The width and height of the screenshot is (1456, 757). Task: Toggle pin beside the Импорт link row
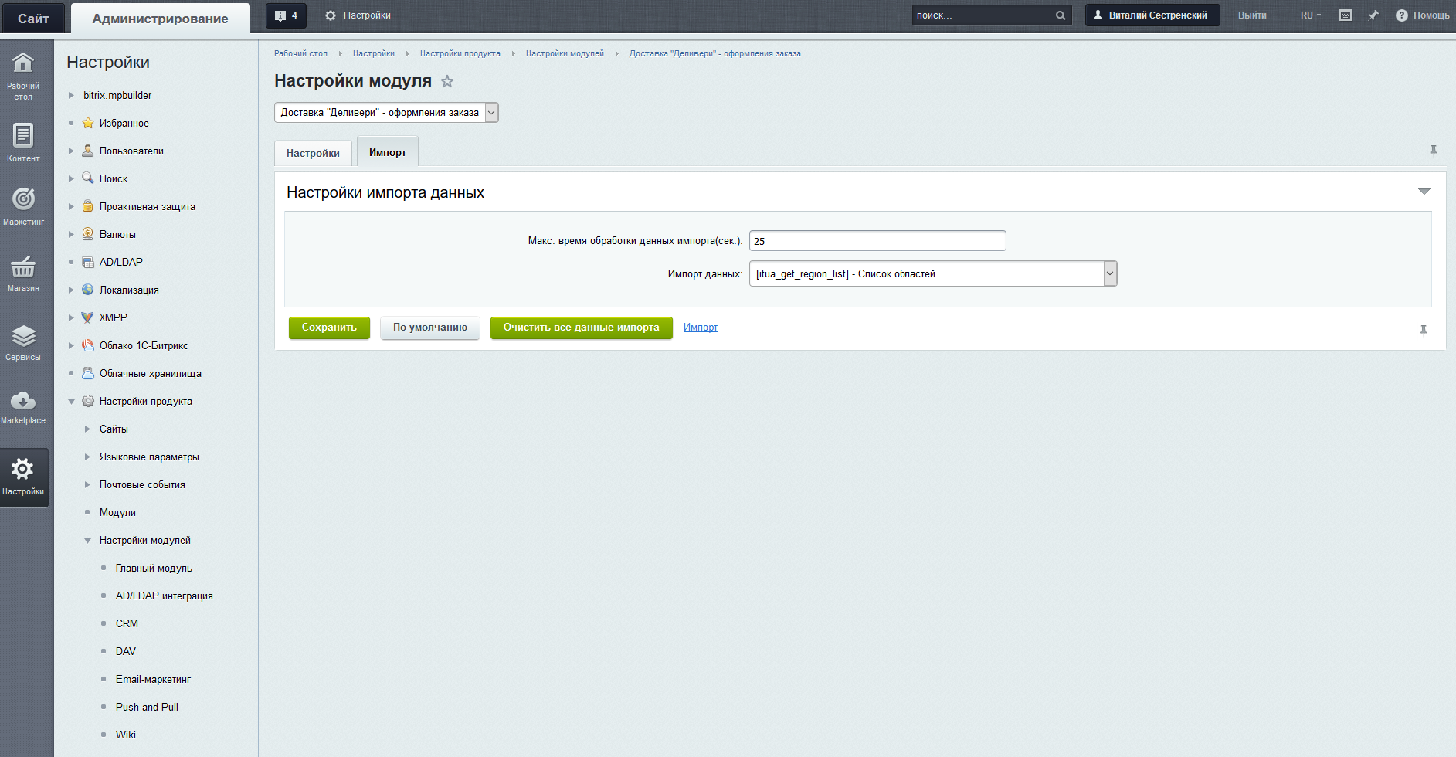tap(1423, 331)
